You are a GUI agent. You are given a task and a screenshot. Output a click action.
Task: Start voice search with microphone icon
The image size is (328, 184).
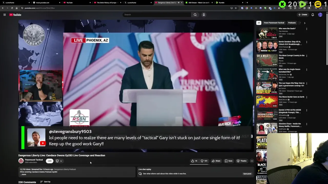click(x=204, y=15)
